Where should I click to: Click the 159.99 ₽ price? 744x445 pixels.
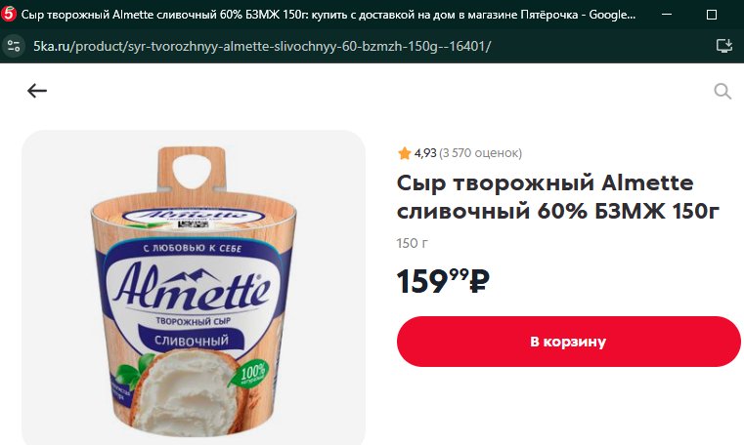click(443, 281)
